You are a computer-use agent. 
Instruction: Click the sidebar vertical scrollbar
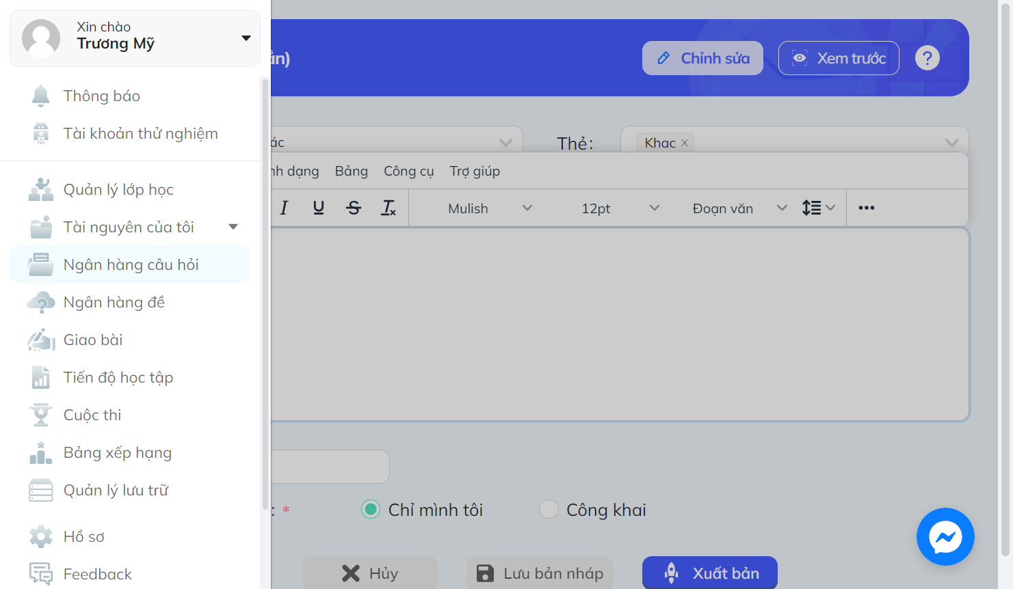[x=265, y=294]
